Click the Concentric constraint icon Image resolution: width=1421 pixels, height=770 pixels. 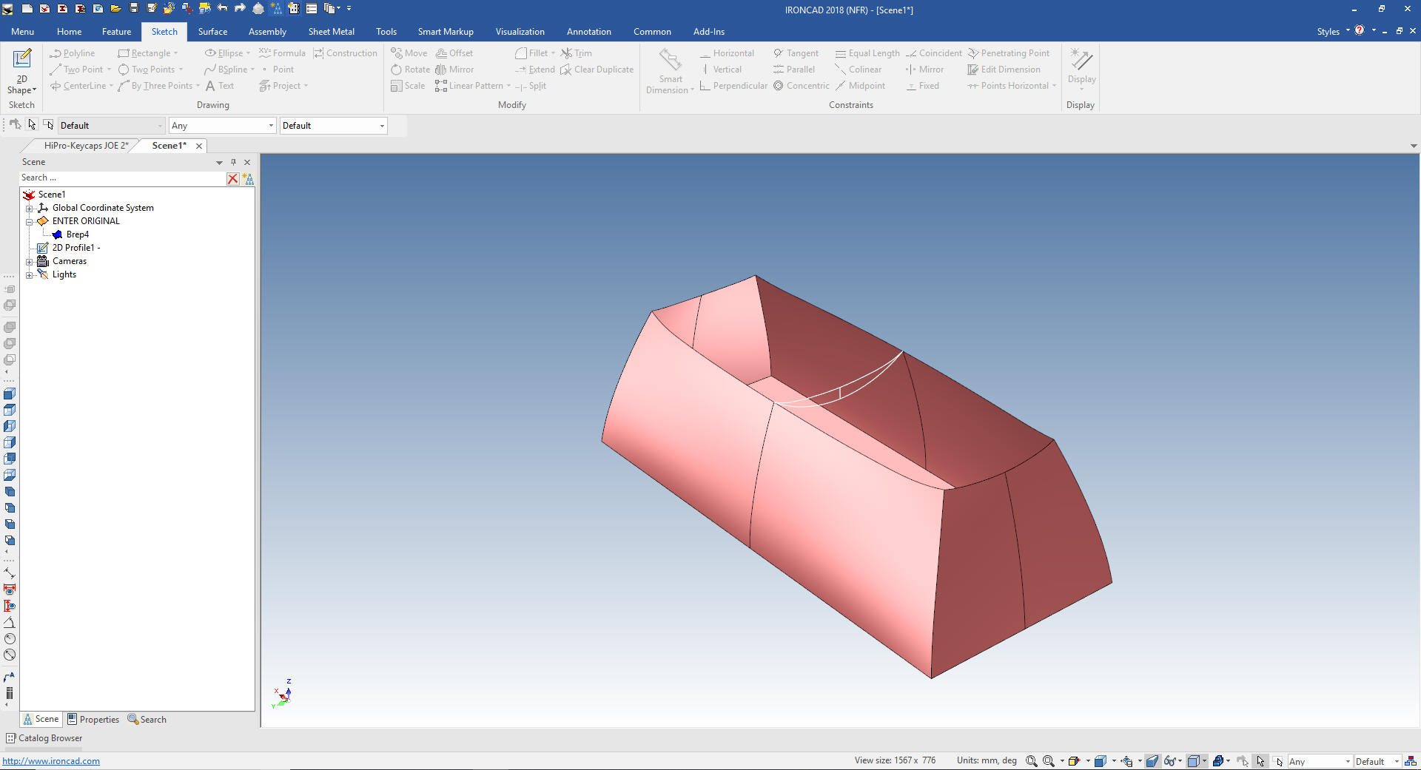(x=779, y=86)
